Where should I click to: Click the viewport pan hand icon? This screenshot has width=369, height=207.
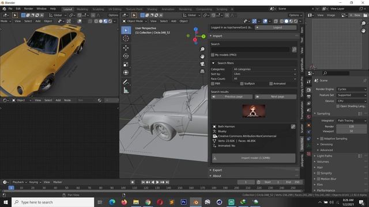click(x=202, y=56)
